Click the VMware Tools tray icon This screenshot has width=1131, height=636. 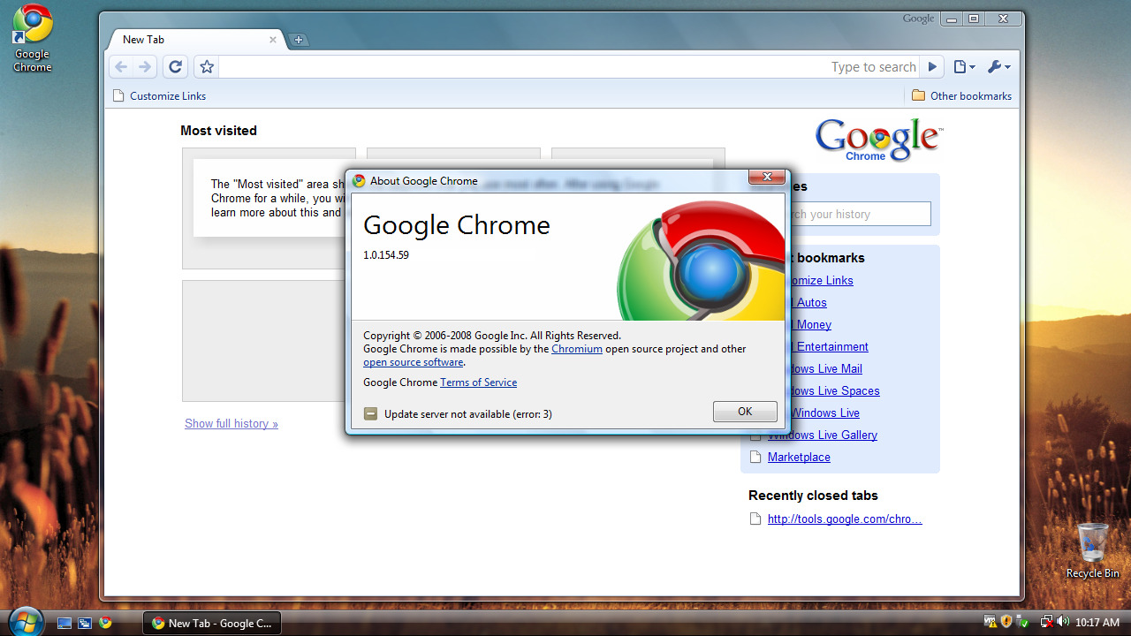coord(991,622)
